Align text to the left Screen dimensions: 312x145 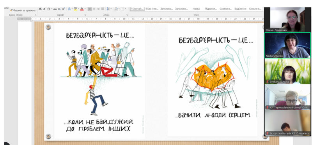tap(90, 9)
